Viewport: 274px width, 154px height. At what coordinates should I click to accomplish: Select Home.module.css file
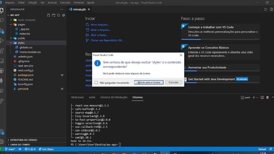click(30, 52)
